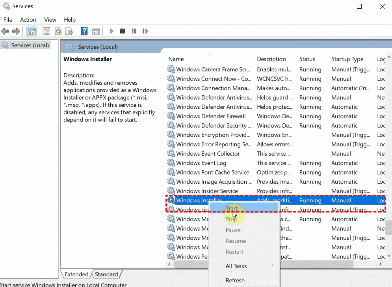Expand the All Tasks submenu
392x287 pixels.
(243, 266)
